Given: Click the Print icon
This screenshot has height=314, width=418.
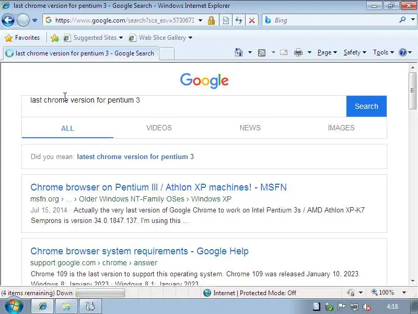Looking at the screenshot, I should pyautogui.click(x=298, y=53).
